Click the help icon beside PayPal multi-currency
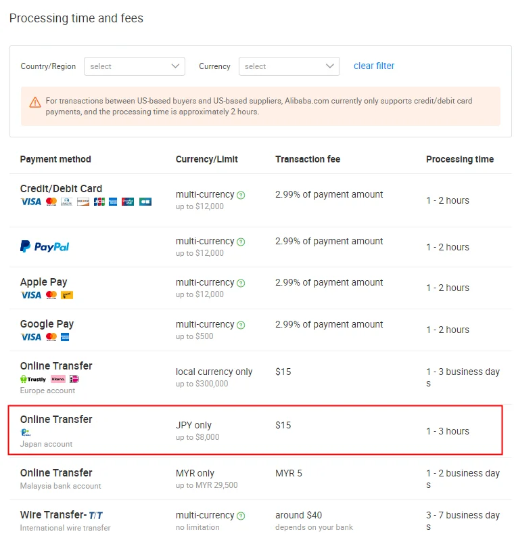 (241, 242)
